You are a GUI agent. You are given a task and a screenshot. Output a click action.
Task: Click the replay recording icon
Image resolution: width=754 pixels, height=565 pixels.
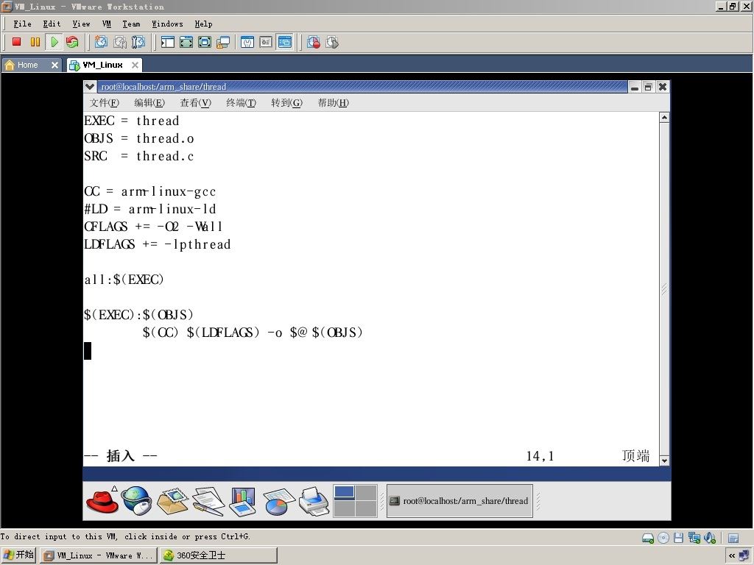pyautogui.click(x=332, y=42)
